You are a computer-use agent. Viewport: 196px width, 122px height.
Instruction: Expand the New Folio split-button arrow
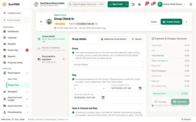coord(127,4)
